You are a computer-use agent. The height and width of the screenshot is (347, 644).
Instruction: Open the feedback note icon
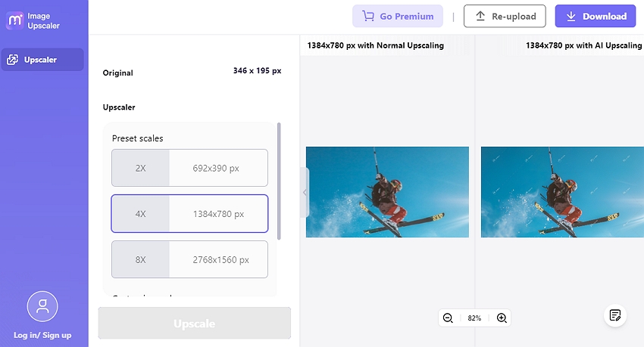pyautogui.click(x=614, y=315)
